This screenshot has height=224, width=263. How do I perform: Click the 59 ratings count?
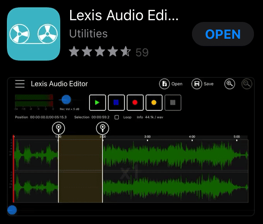pyautogui.click(x=142, y=52)
